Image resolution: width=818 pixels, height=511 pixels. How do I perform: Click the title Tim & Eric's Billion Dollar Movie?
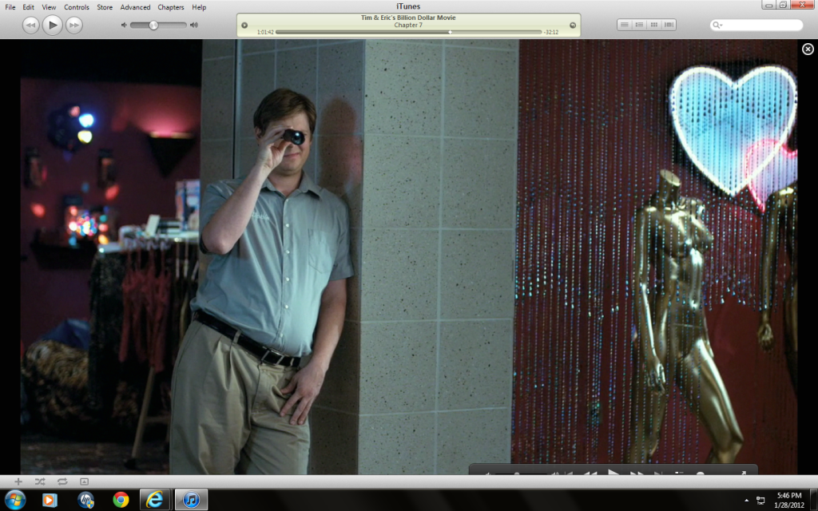408,18
